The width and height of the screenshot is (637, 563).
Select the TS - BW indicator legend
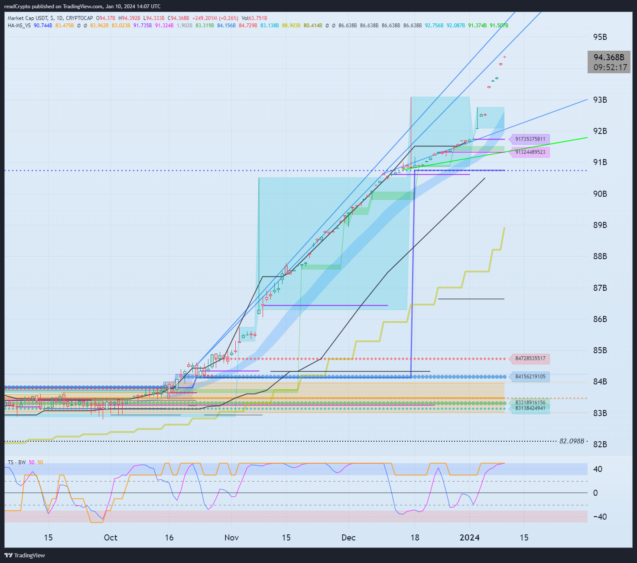click(x=17, y=462)
